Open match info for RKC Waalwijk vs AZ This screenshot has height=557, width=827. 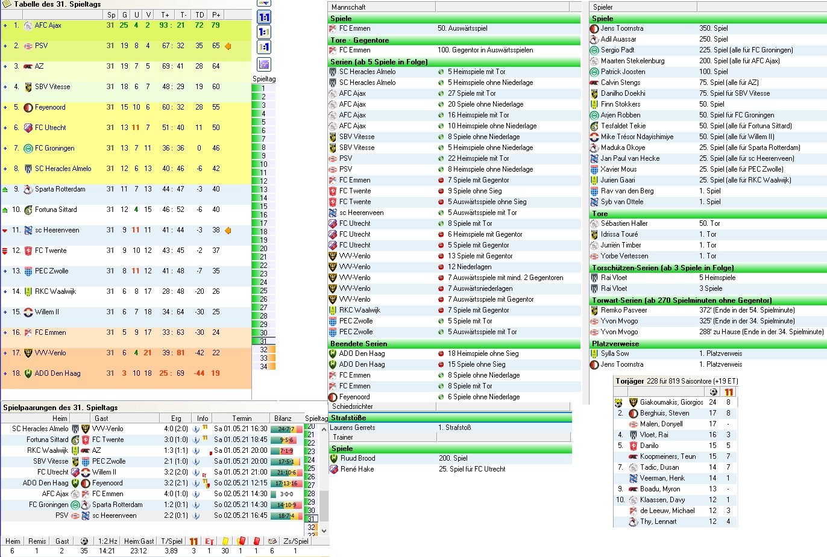196,451
